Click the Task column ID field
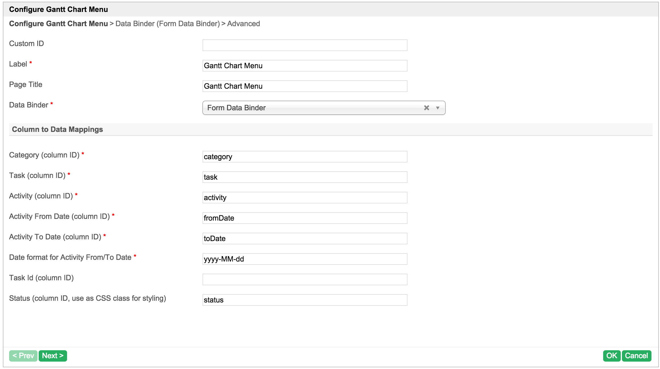The image size is (660, 369). [x=305, y=177]
